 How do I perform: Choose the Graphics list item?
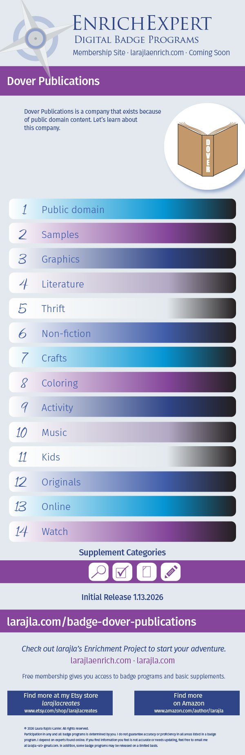pos(122,259)
